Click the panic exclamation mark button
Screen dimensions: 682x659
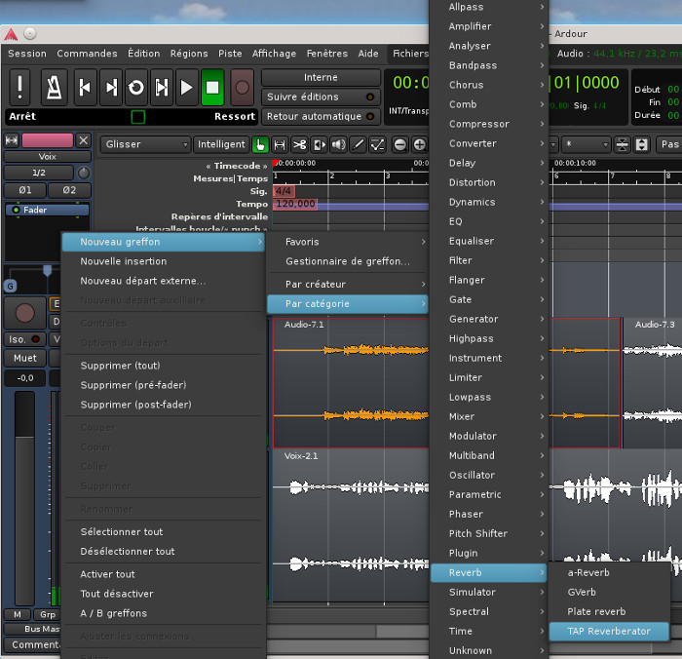click(21, 88)
